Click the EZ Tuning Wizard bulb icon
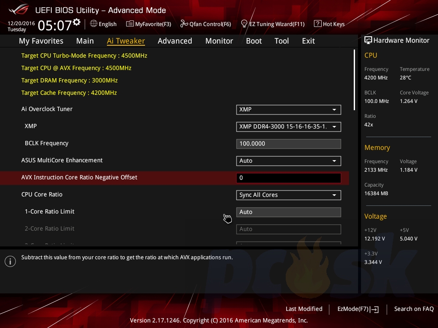Screen dimensions: 438x328 pyautogui.click(x=244, y=24)
